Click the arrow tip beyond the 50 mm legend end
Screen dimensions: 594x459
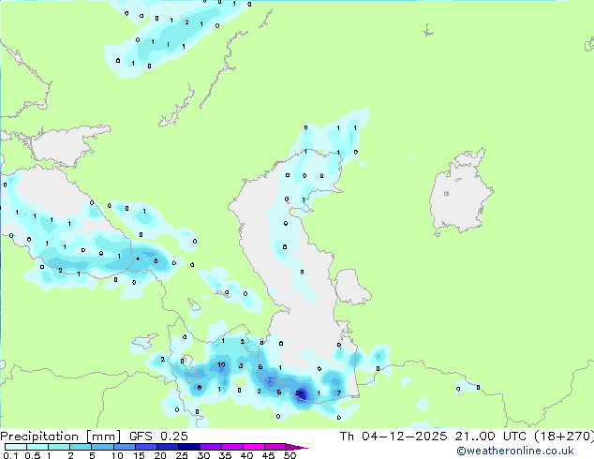(x=297, y=447)
